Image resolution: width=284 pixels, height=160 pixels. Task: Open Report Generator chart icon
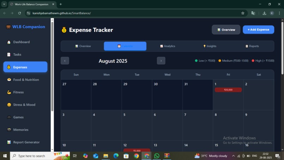(9, 142)
